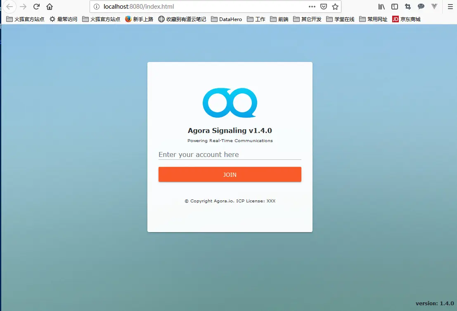Open page actions three-dot menu
Screen dimensions: 457x311
click(312, 7)
